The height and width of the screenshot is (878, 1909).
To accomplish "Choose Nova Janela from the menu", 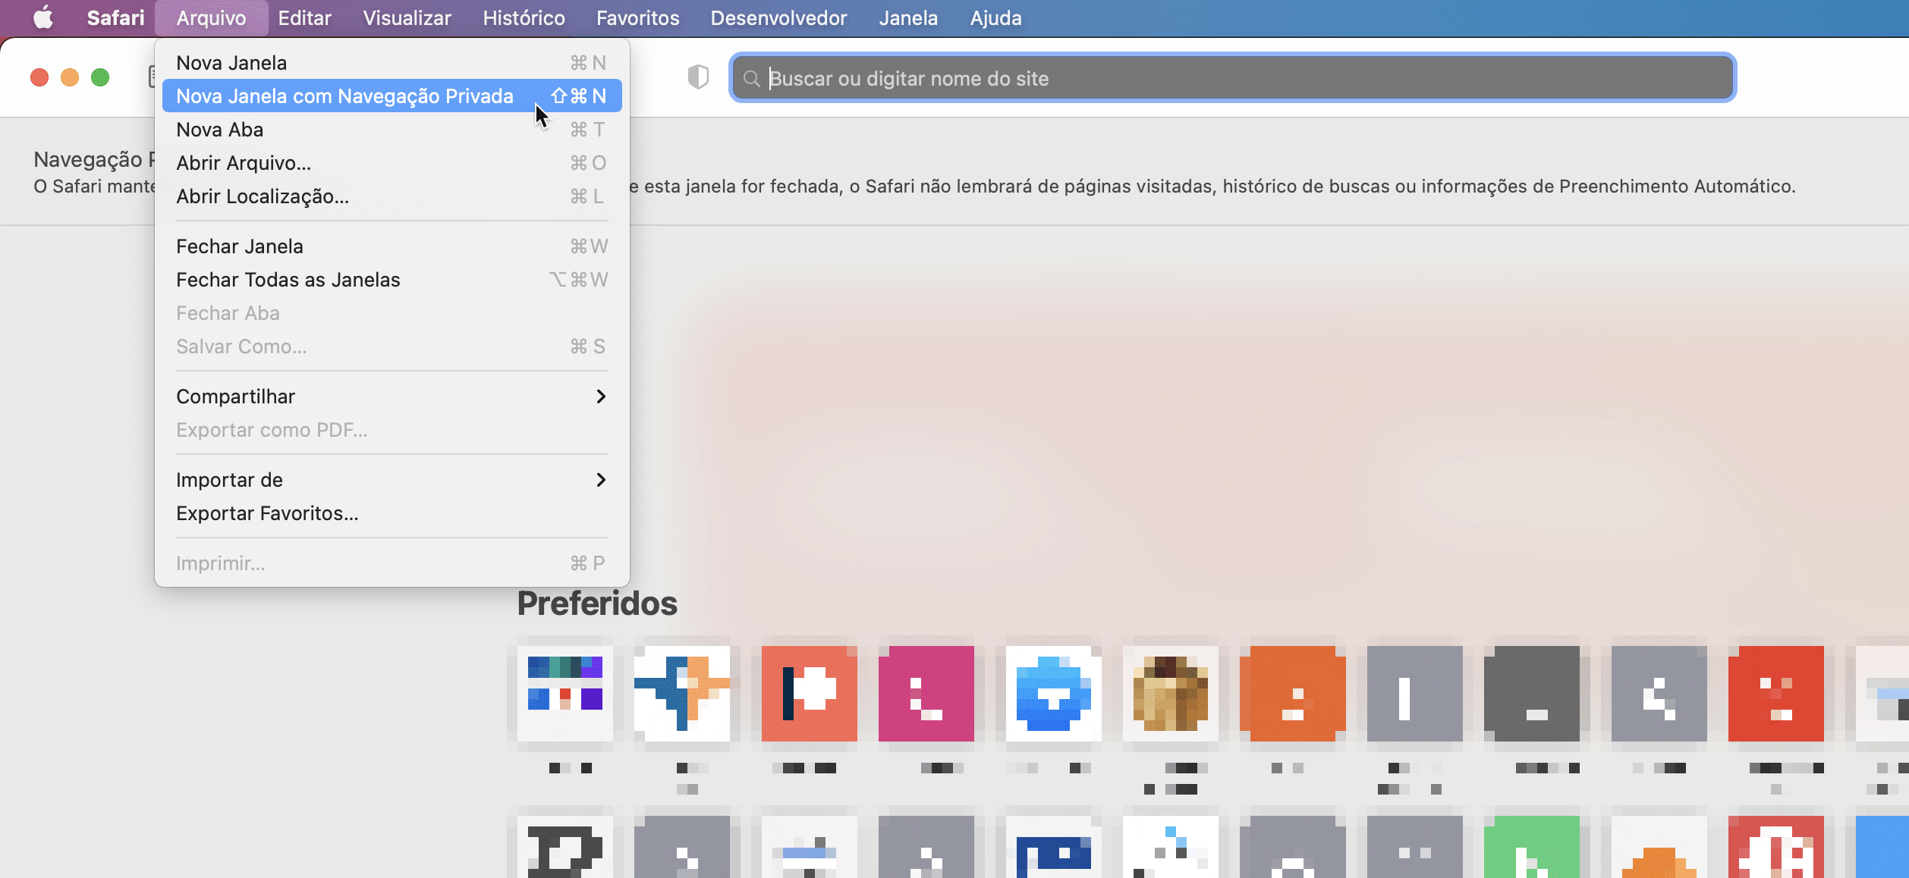I will [x=392, y=63].
